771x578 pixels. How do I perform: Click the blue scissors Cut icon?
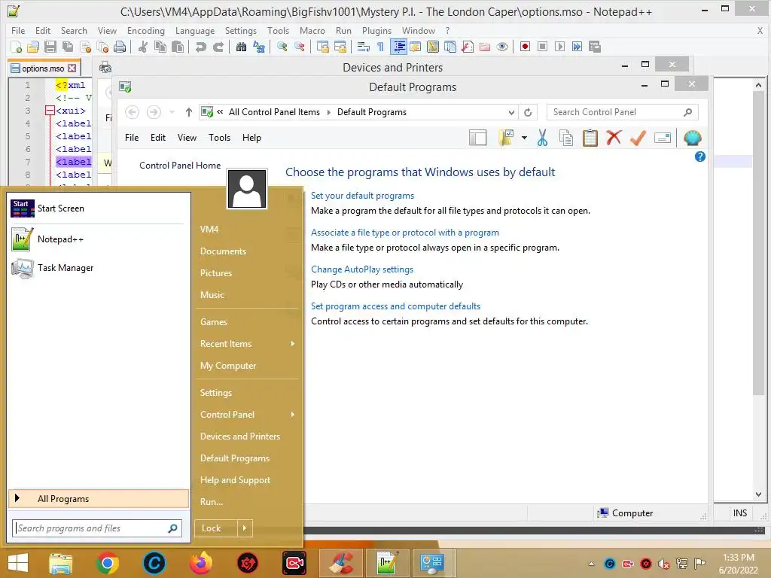[x=542, y=138]
